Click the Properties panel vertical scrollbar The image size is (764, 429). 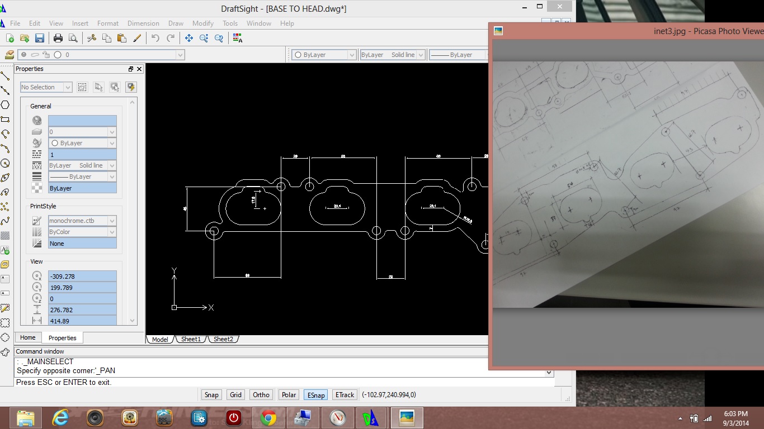(133, 211)
